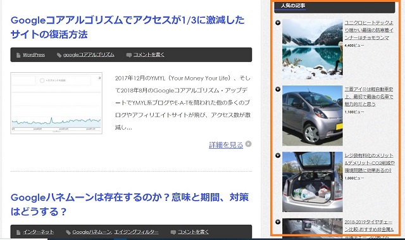
Task: Open the snowy lake thumbnail in popular posts
Action: [x=312, y=49]
